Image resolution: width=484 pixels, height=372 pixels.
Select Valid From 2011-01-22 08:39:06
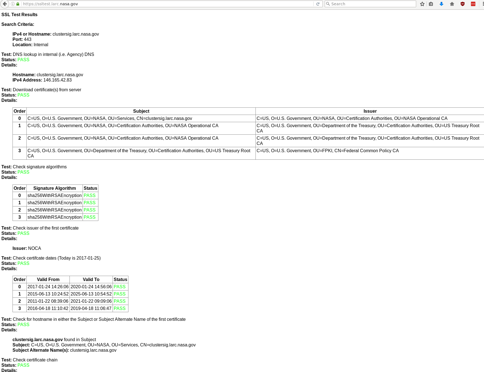48,301
